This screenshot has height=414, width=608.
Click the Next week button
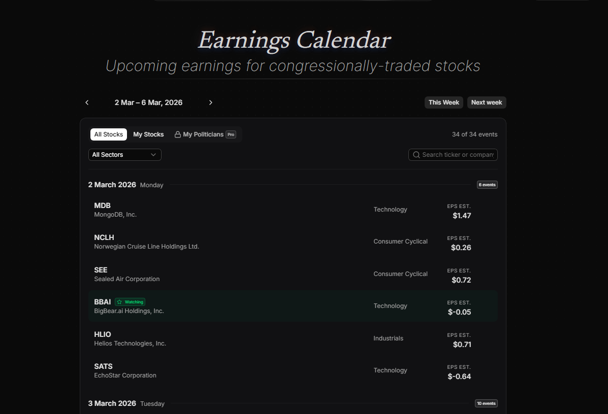coord(486,102)
